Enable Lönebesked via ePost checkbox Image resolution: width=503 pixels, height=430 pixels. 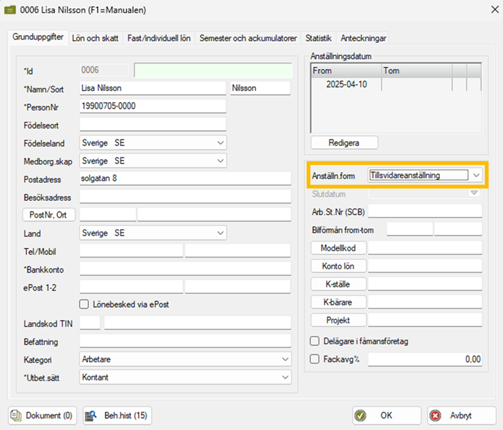(84, 304)
